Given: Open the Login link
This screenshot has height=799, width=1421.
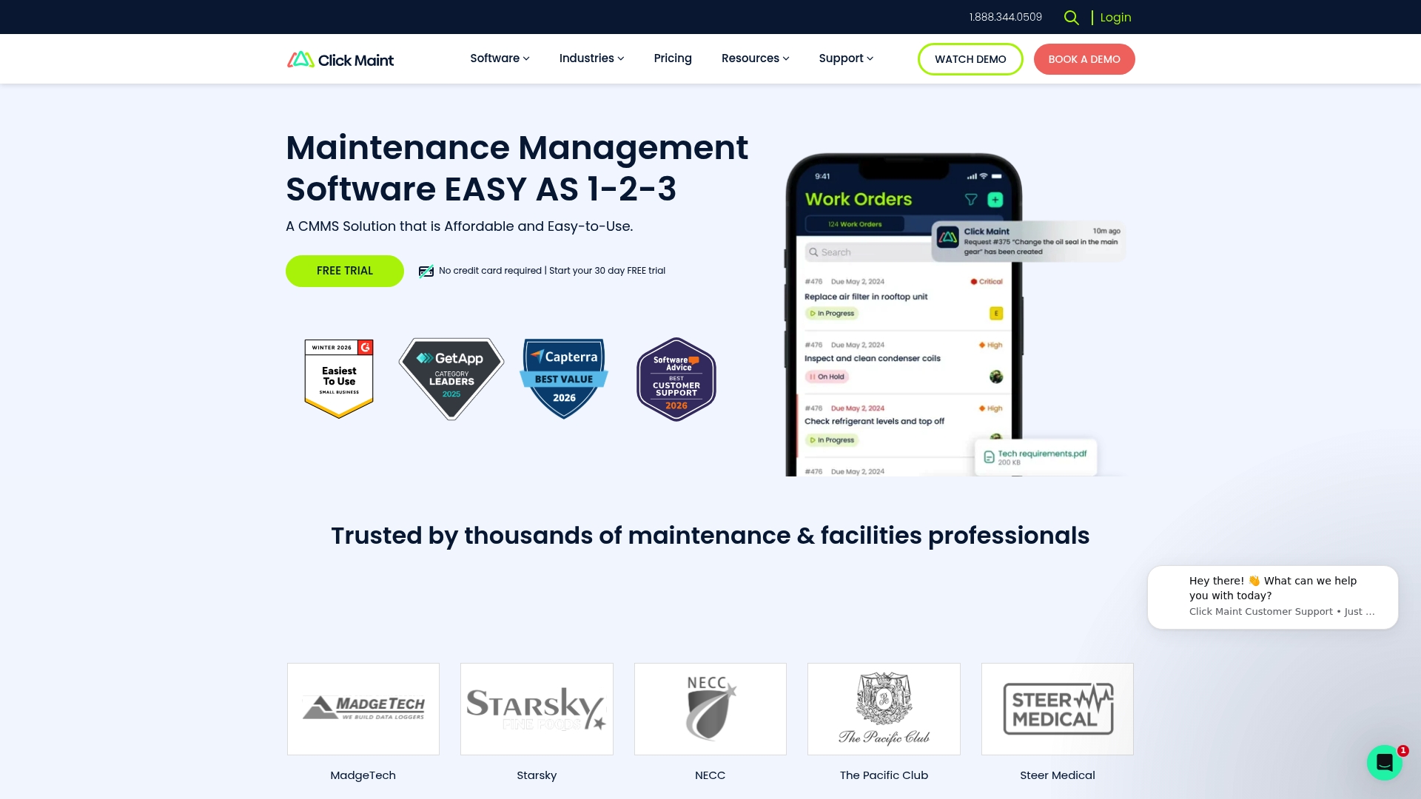Looking at the screenshot, I should (1115, 17).
